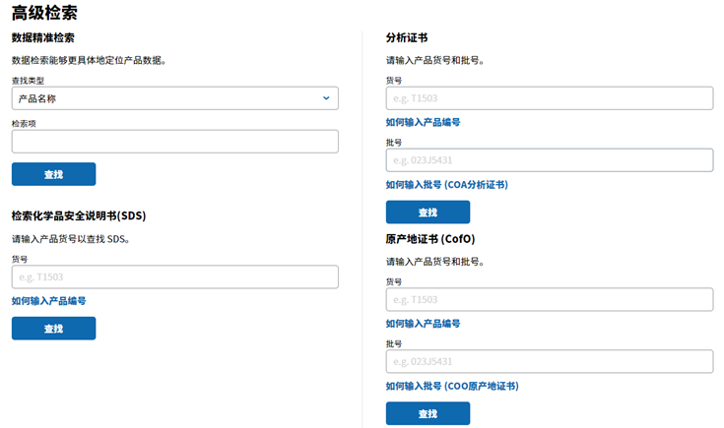Screen dimensions: 724x428
Task: Select the 批号 input under 分析证书
Action: pos(549,160)
